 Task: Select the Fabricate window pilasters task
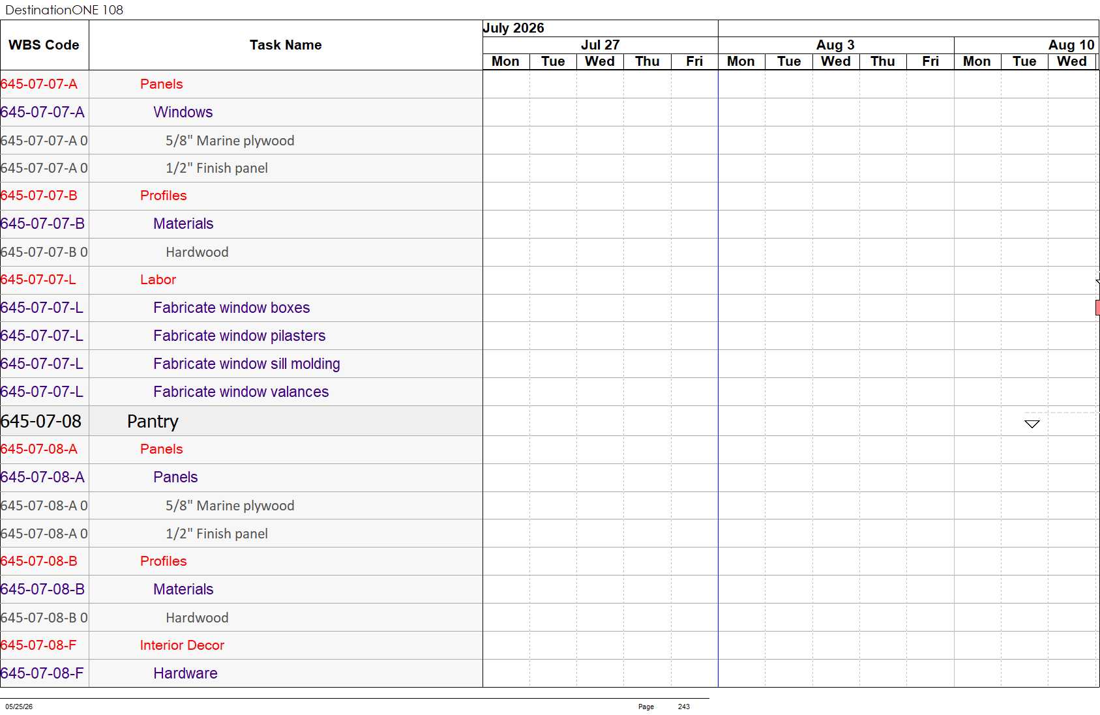pos(239,336)
